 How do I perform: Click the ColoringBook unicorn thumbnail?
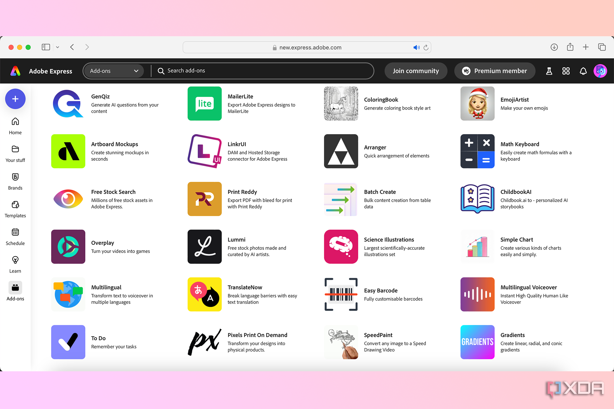pos(341,103)
